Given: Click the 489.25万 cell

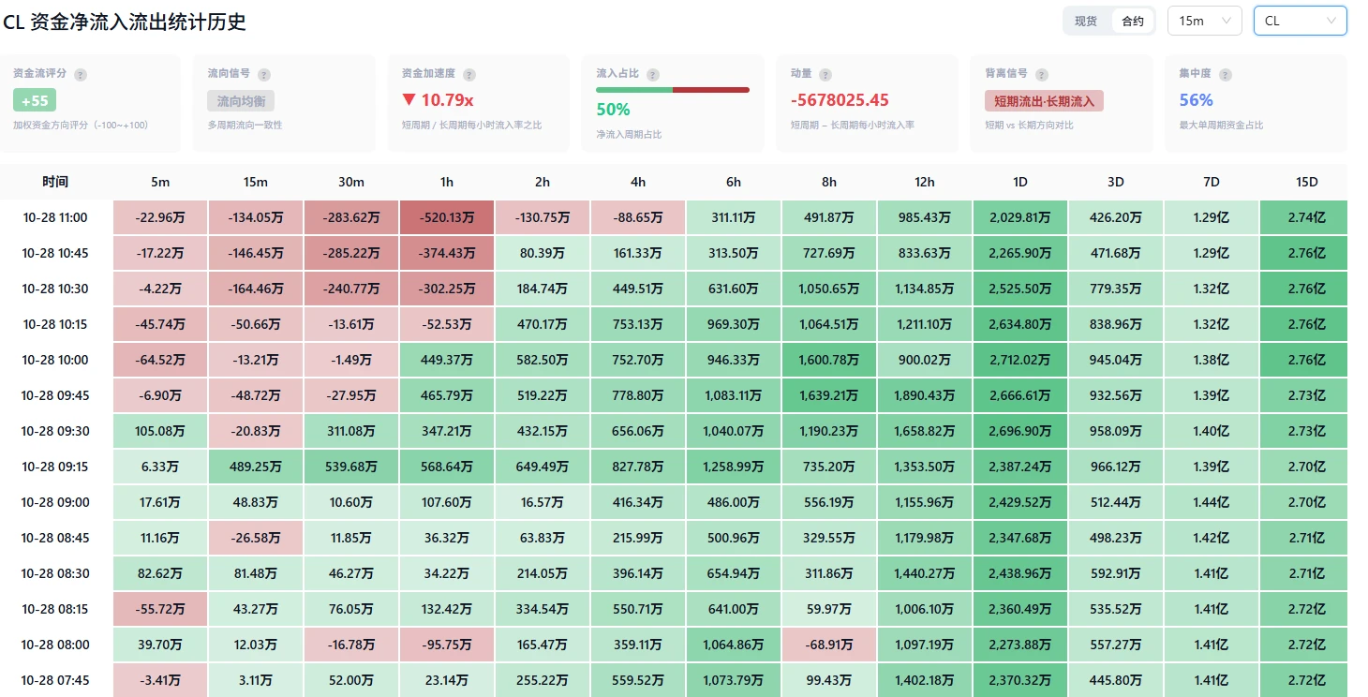Looking at the screenshot, I should coord(255,467).
